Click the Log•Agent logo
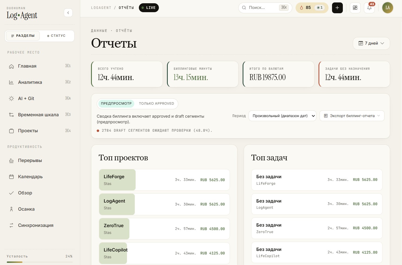 22,15
